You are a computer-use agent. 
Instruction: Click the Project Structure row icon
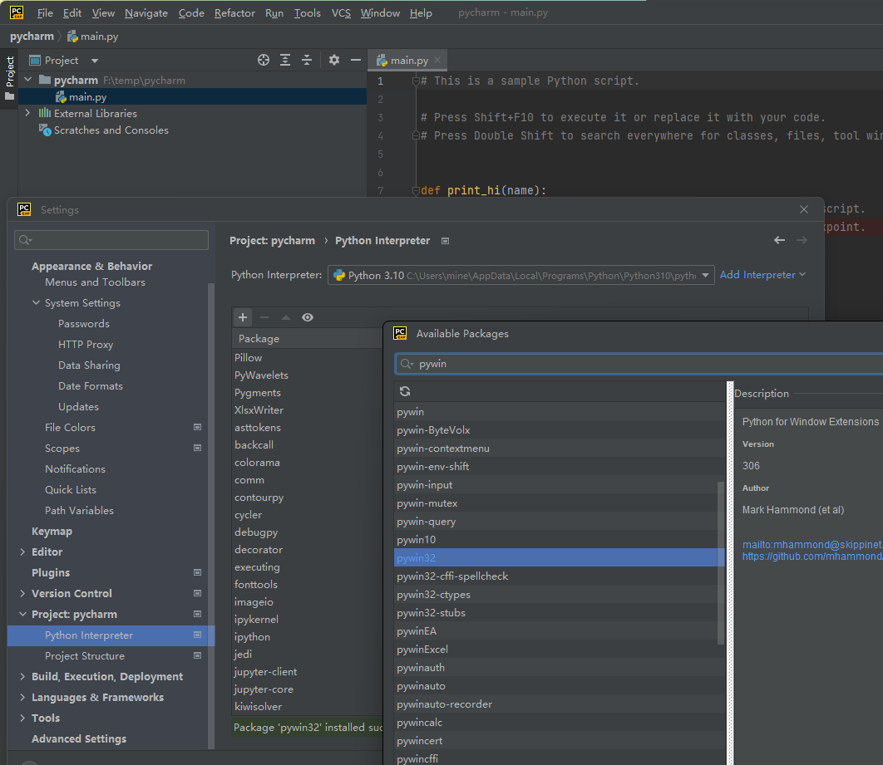coord(198,655)
